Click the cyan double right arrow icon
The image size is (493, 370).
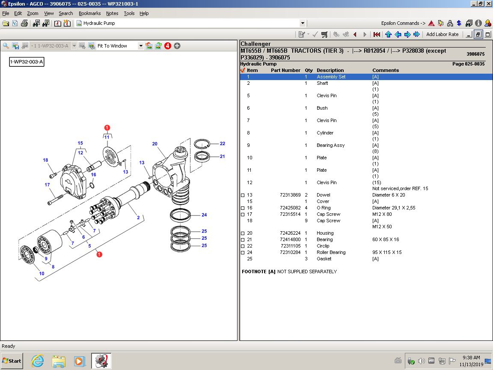point(416,34)
